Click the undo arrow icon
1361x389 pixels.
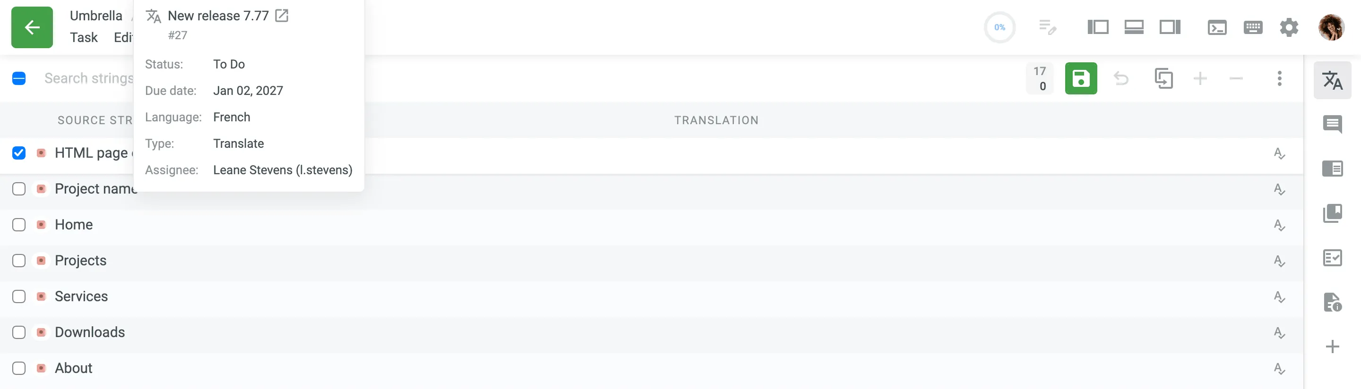point(1120,79)
